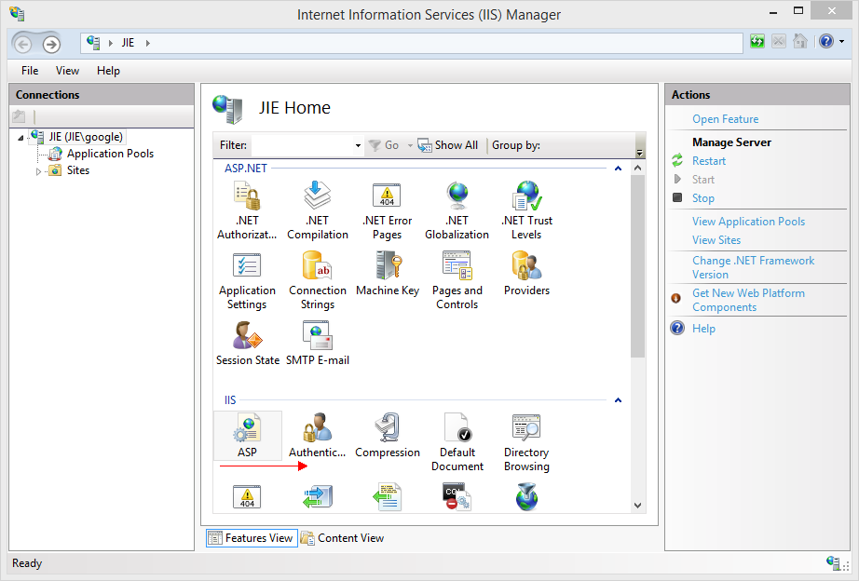Viewport: 859px width, 581px height.
Task: Click the status bar network icon
Action: coord(834,562)
